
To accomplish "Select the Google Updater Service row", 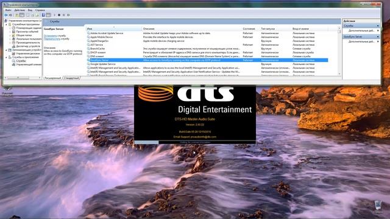I will [x=207, y=64].
